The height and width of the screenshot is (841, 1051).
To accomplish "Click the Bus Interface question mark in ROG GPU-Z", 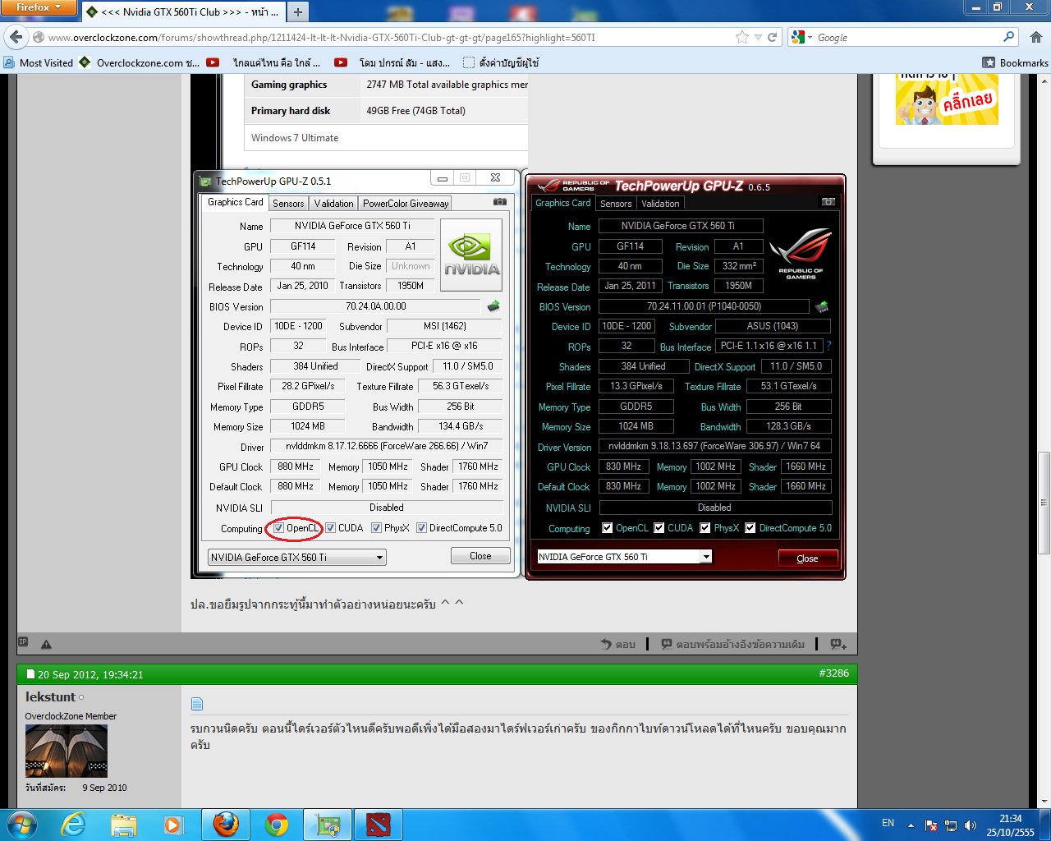I will [x=829, y=346].
